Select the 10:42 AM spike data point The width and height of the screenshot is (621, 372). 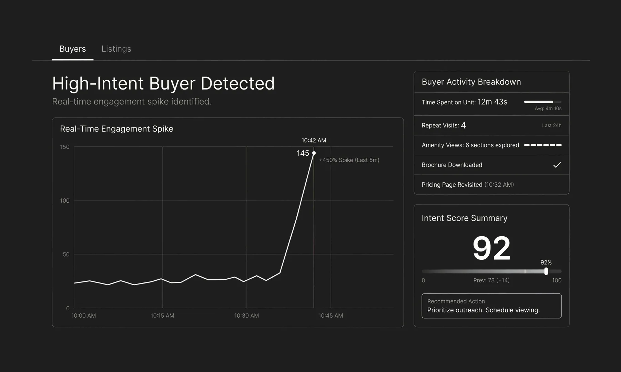click(x=314, y=153)
